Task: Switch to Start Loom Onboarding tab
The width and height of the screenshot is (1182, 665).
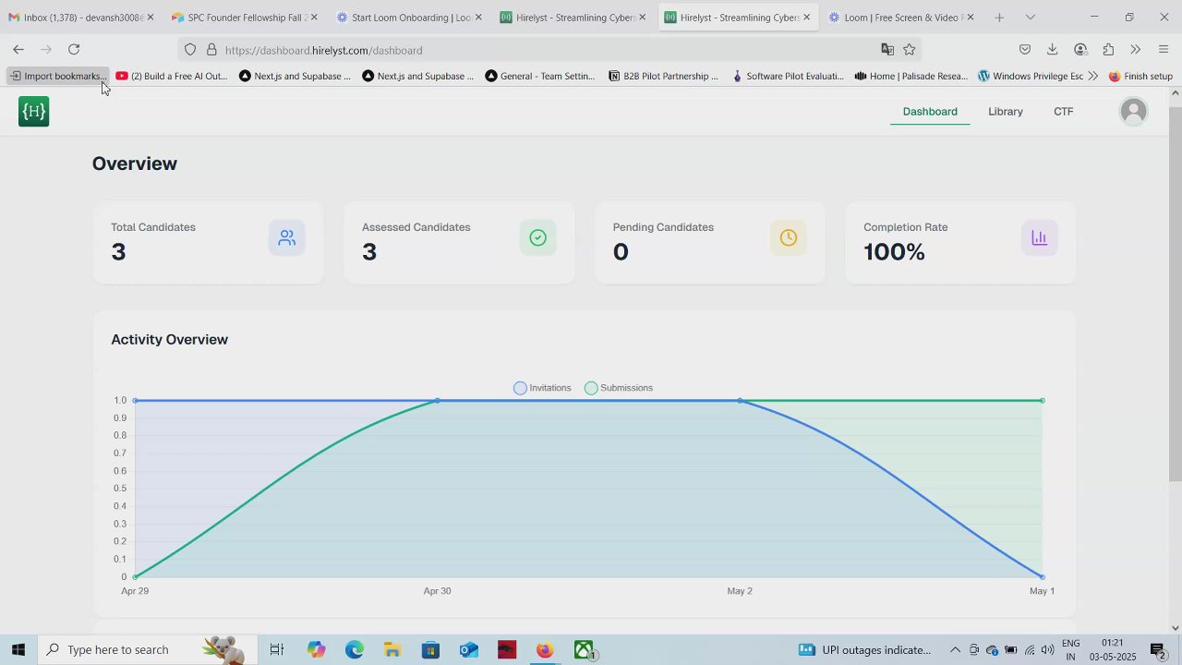Action: click(409, 18)
